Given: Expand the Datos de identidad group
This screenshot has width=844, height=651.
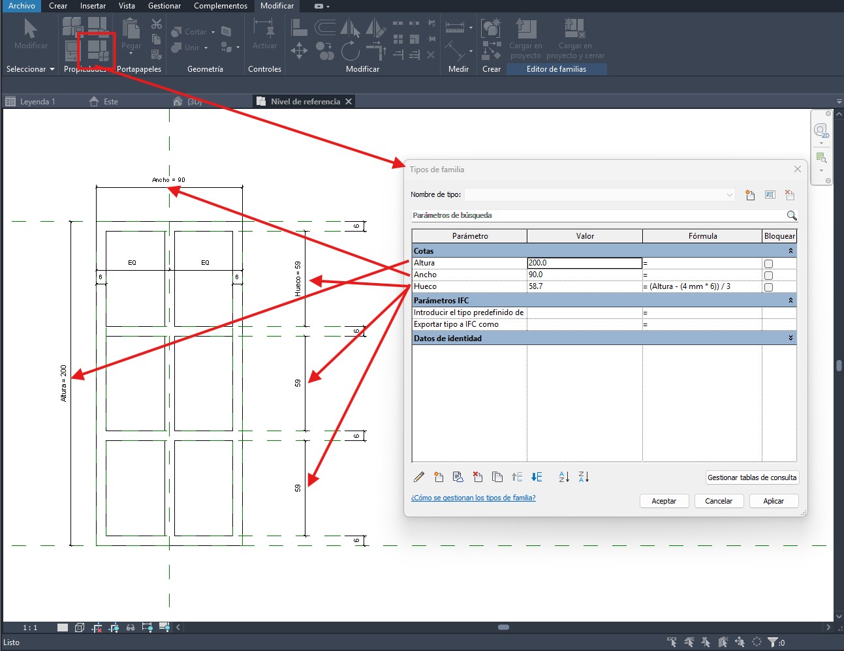Looking at the screenshot, I should coord(790,339).
